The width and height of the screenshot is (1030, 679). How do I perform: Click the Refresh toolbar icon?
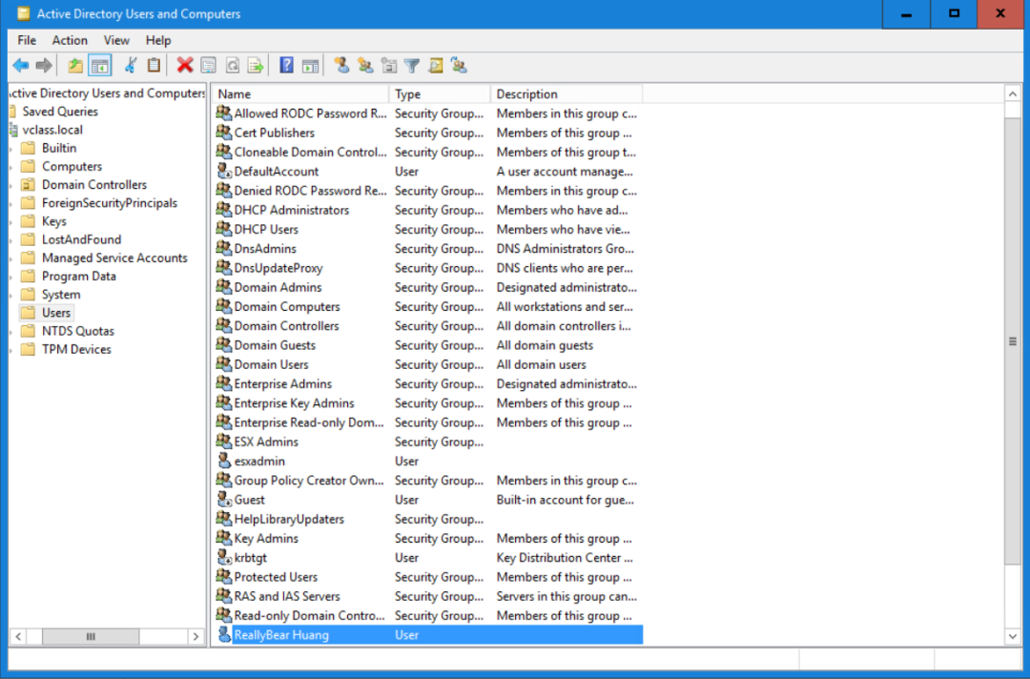pyautogui.click(x=233, y=65)
